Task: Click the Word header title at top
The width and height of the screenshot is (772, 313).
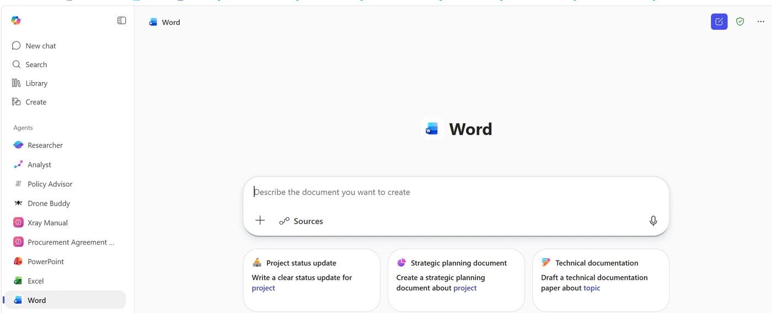Action: [x=171, y=22]
